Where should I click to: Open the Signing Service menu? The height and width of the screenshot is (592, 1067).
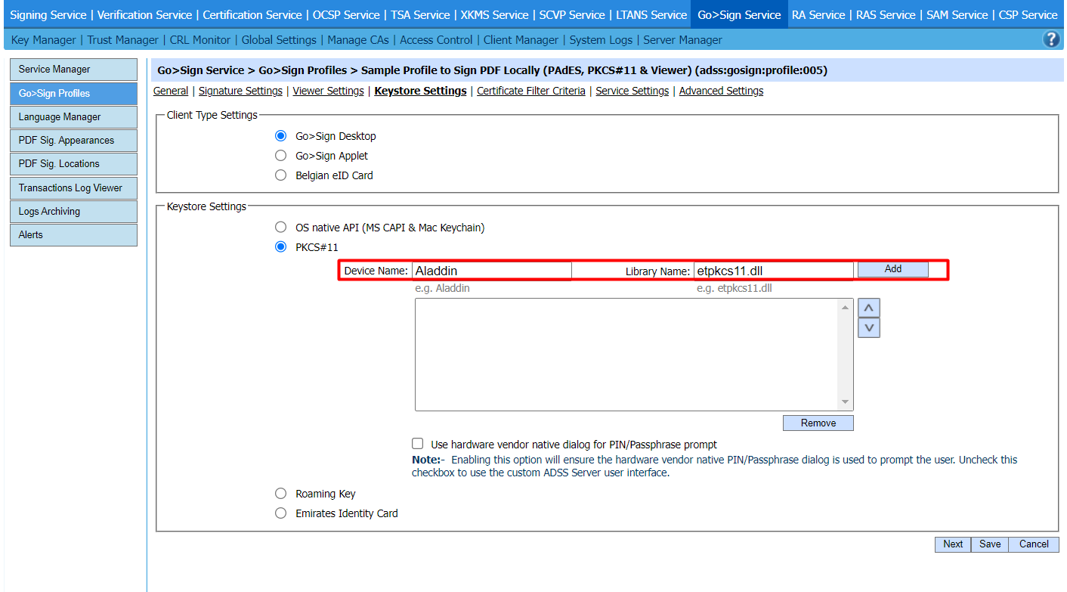click(x=48, y=15)
